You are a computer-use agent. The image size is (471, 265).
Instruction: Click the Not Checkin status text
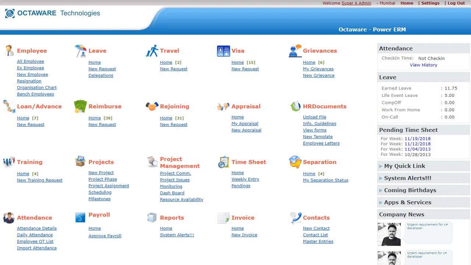tap(431, 58)
